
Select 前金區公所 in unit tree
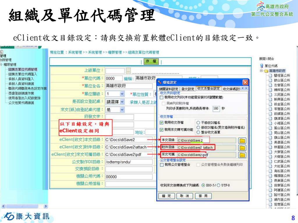pos(282,104)
